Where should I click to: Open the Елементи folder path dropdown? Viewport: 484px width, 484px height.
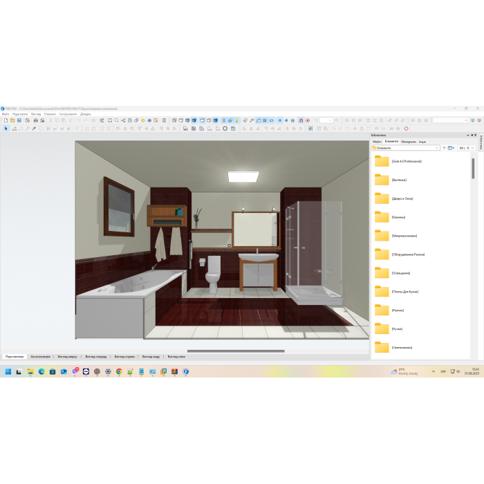click(x=437, y=148)
